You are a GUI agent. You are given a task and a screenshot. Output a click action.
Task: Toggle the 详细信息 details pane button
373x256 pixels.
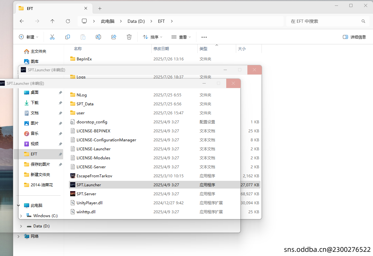pyautogui.click(x=354, y=37)
